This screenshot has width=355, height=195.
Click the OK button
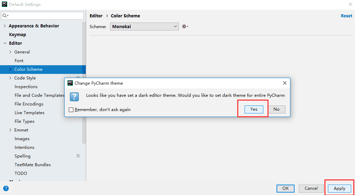click(285, 188)
